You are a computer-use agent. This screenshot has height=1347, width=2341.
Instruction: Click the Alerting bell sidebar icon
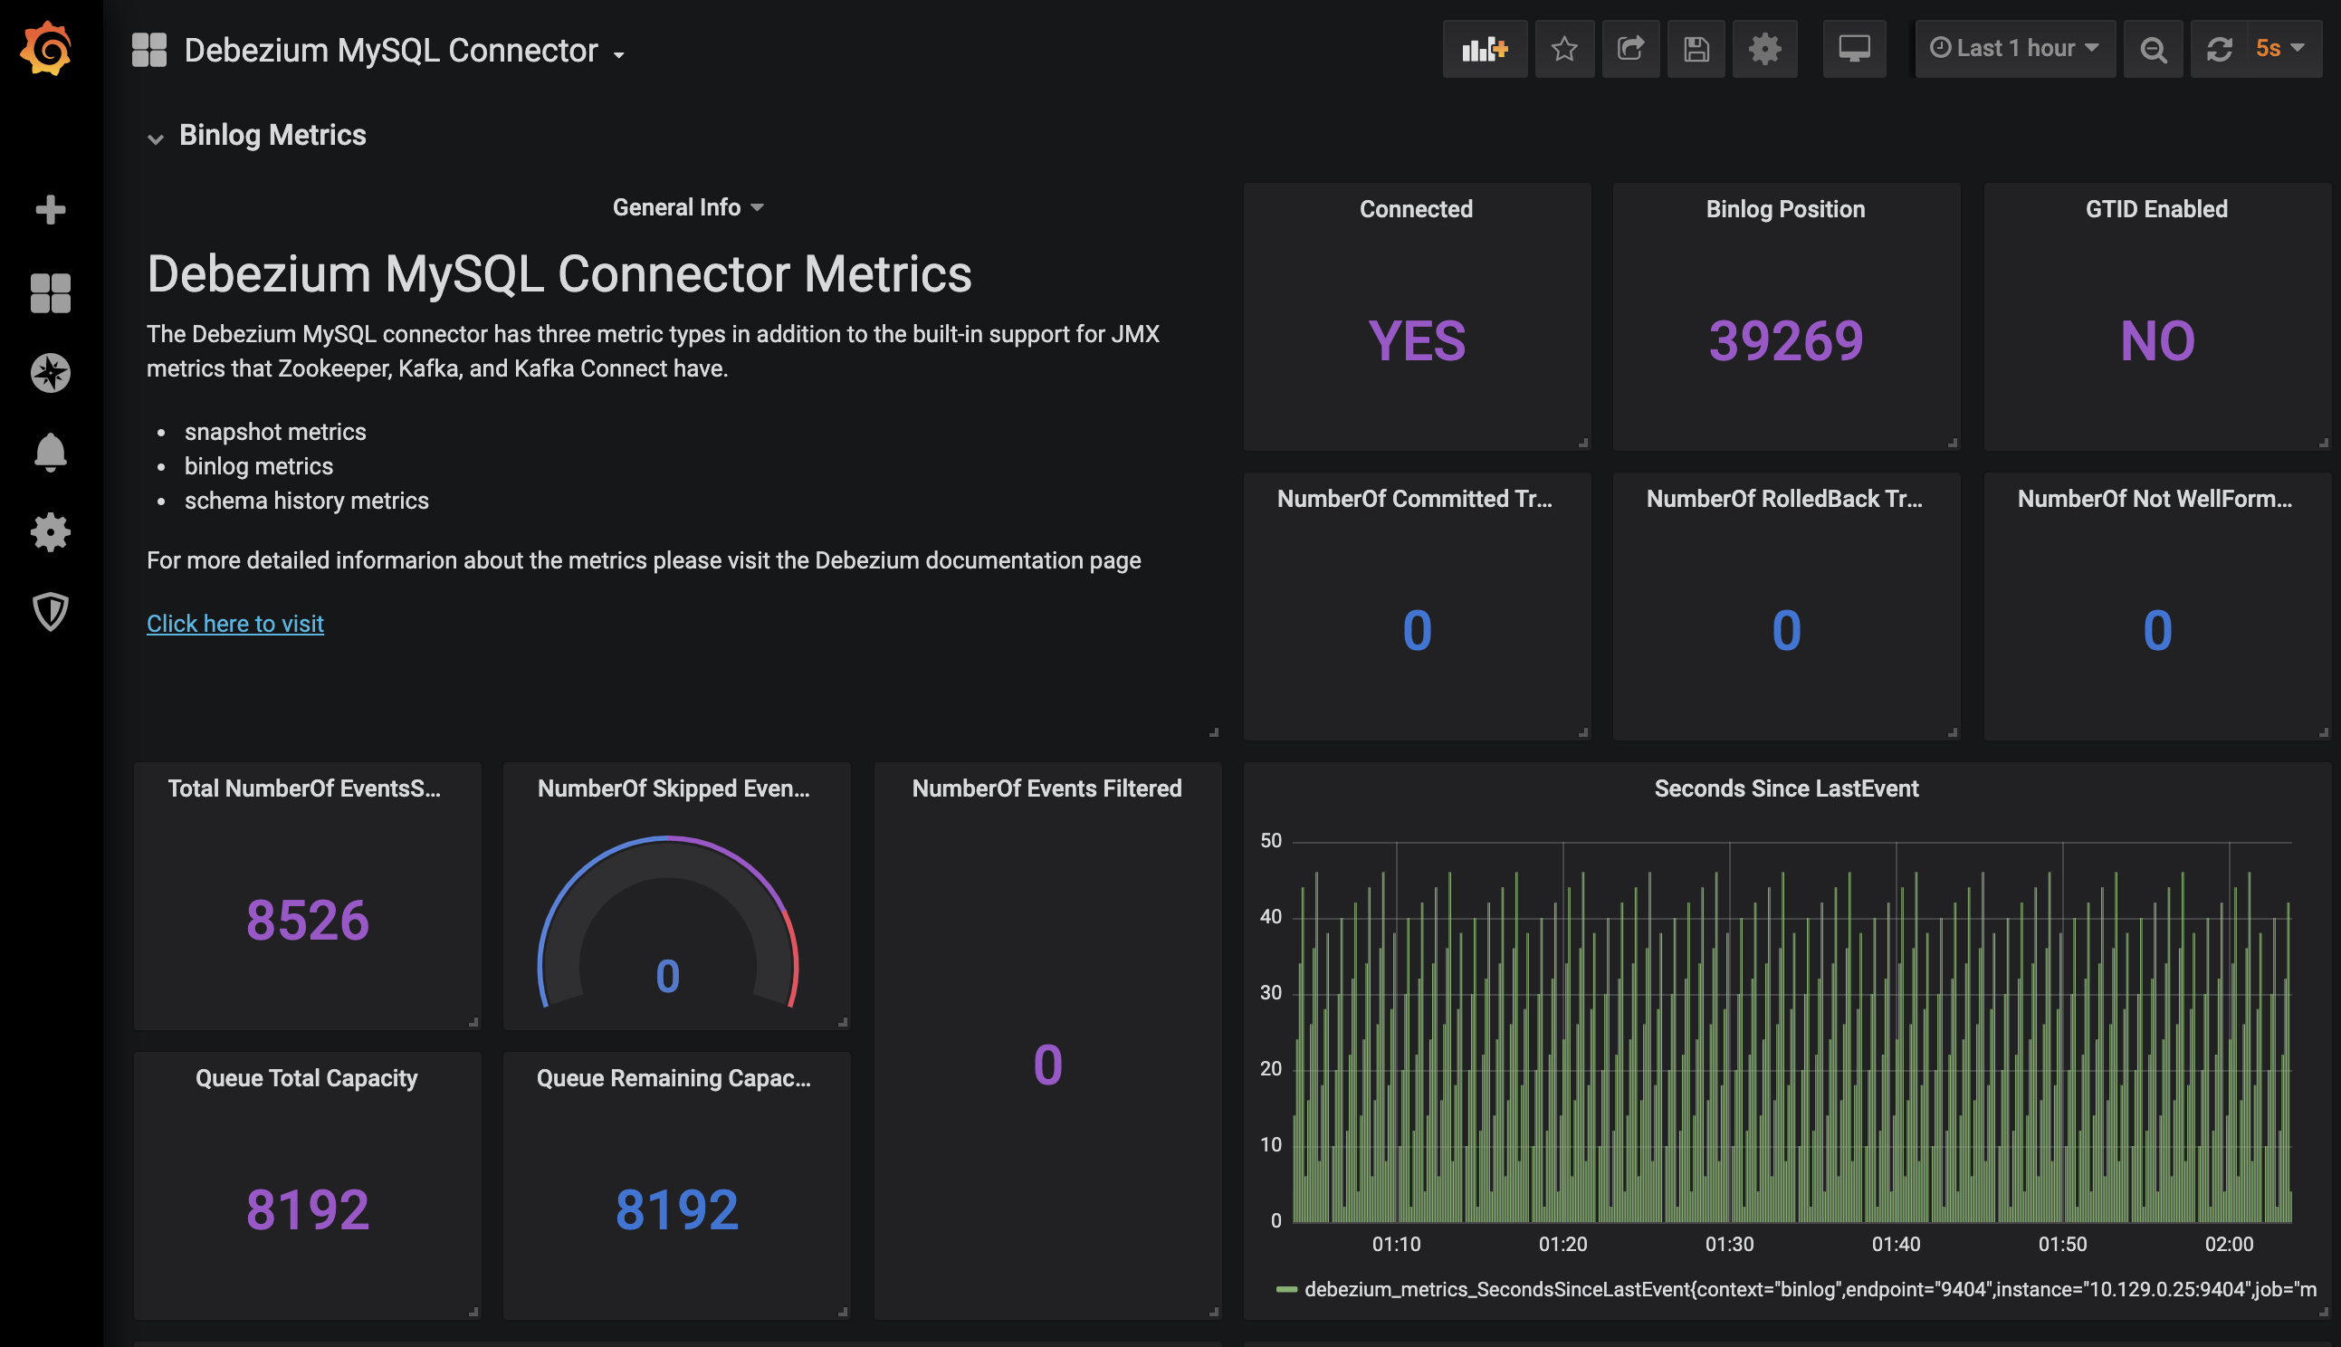pyautogui.click(x=48, y=450)
